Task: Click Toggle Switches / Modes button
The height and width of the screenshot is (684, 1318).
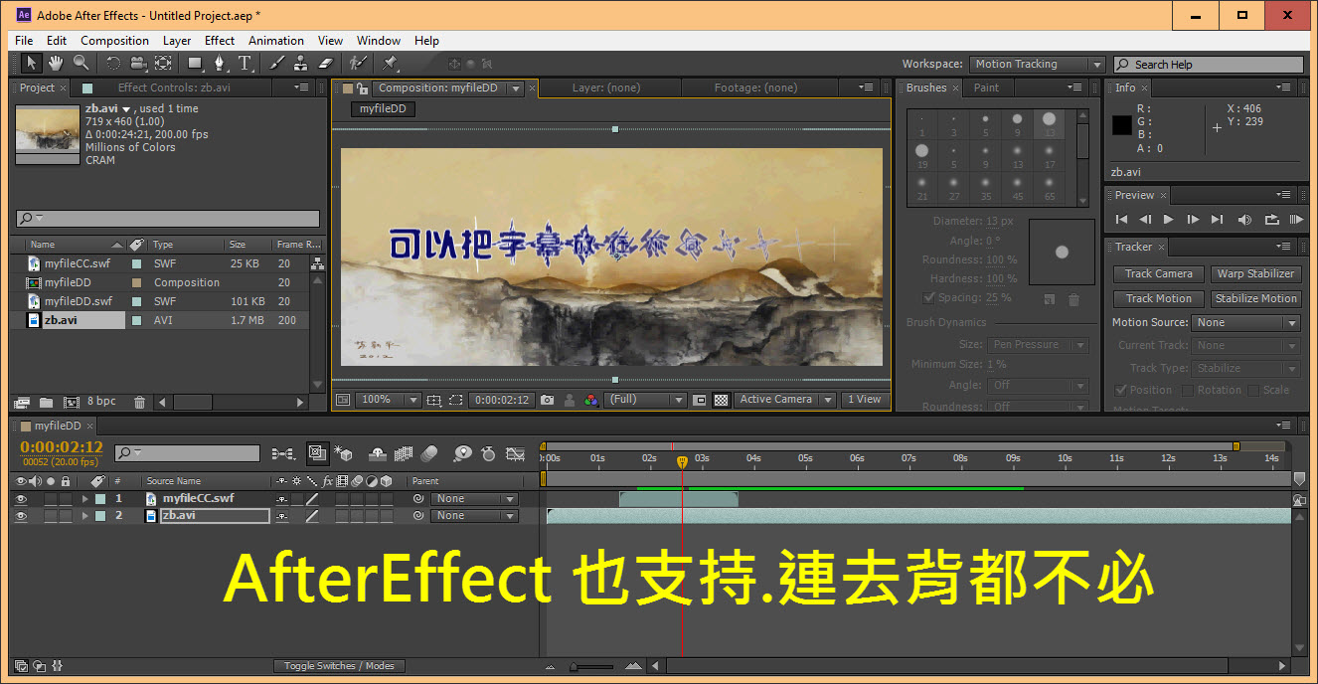Action: click(339, 666)
